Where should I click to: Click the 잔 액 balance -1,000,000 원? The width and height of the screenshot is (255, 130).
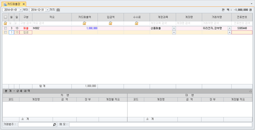(x=237, y=10)
